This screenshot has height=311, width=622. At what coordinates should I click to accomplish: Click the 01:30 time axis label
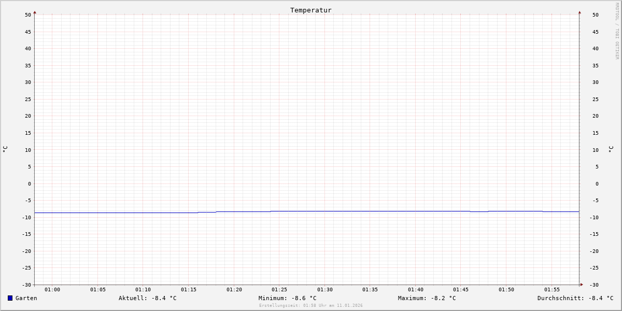[x=325, y=290]
